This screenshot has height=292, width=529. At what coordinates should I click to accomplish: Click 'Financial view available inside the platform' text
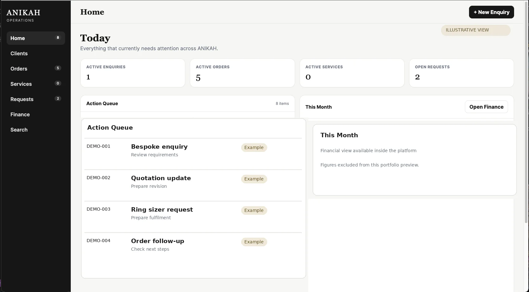pyautogui.click(x=368, y=151)
